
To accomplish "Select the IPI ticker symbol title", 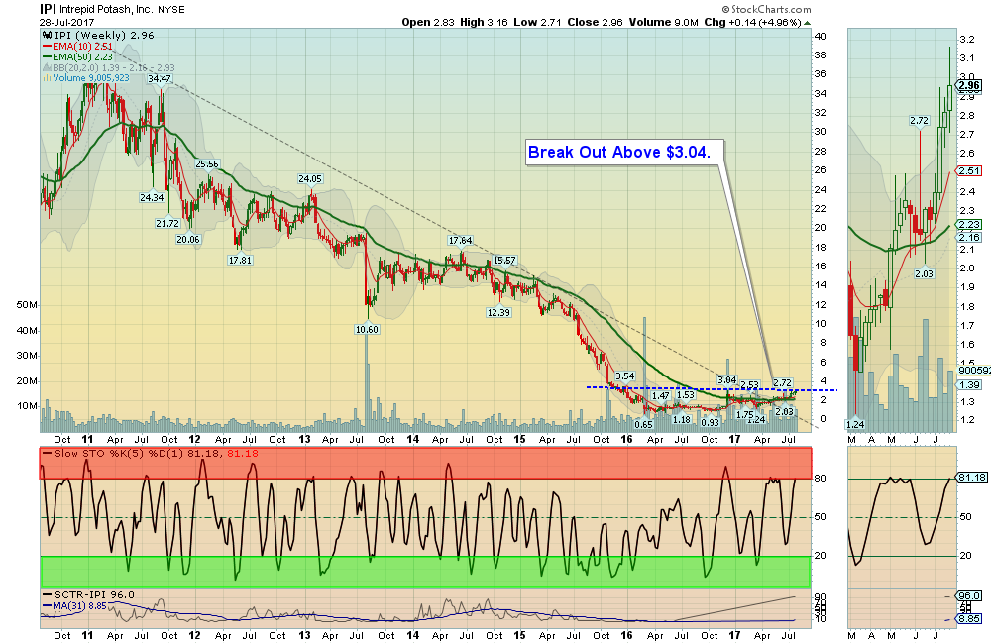I will tap(48, 9).
